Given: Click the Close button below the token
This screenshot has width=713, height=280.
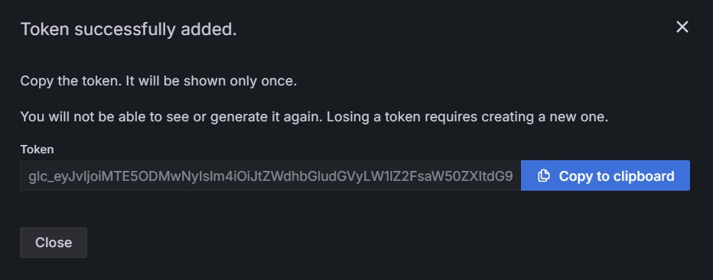Looking at the screenshot, I should click(x=54, y=243).
